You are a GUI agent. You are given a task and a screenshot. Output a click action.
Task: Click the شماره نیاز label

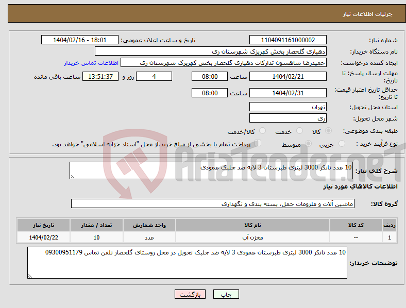(383, 40)
